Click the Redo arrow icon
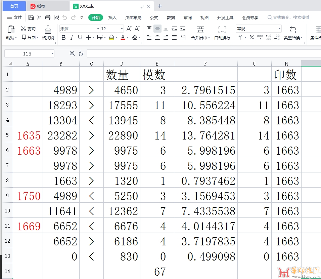The height and width of the screenshot is (279, 321). pos(73,17)
